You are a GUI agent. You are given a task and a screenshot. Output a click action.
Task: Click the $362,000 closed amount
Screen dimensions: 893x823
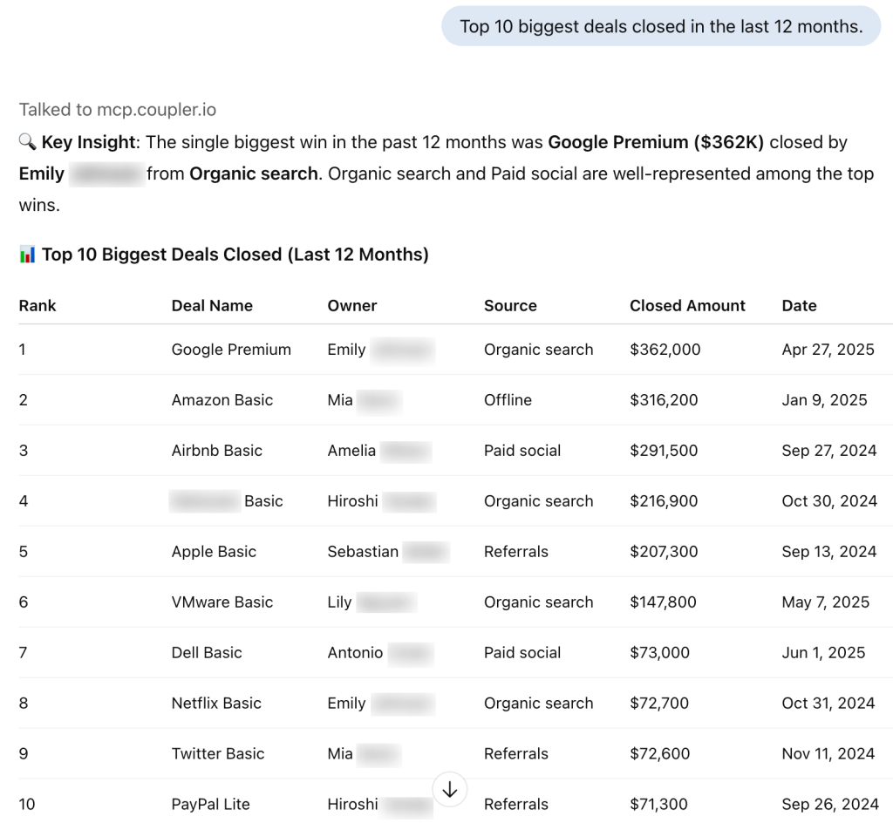pyautogui.click(x=665, y=350)
